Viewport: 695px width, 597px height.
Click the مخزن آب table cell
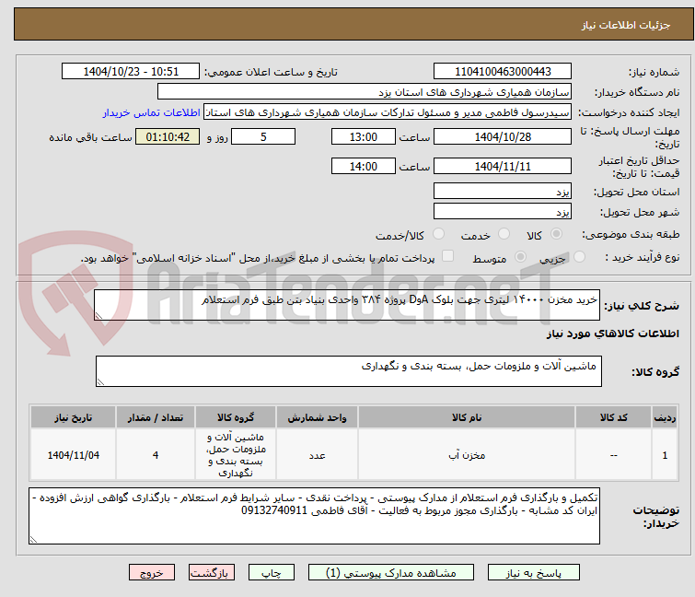(x=467, y=455)
